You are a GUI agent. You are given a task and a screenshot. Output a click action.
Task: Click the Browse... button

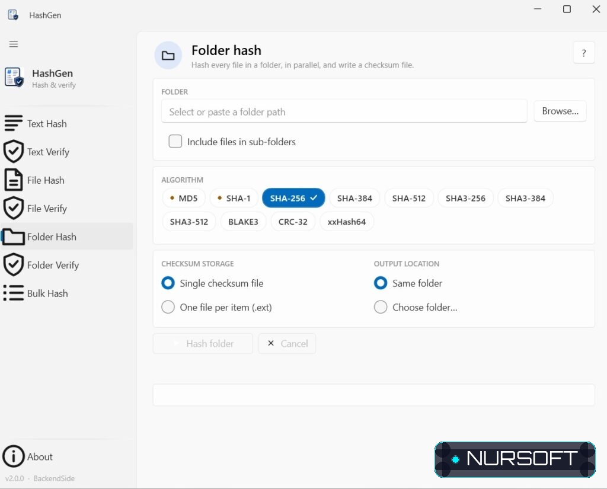point(560,111)
